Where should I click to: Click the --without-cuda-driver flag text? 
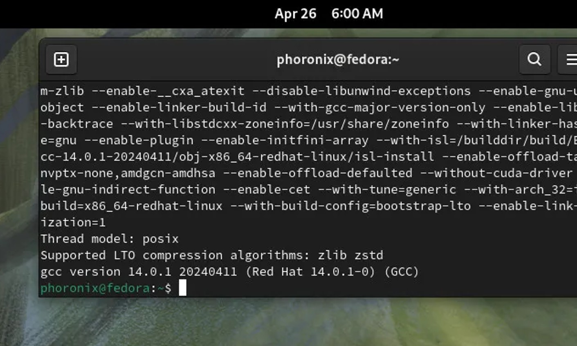click(x=496, y=173)
